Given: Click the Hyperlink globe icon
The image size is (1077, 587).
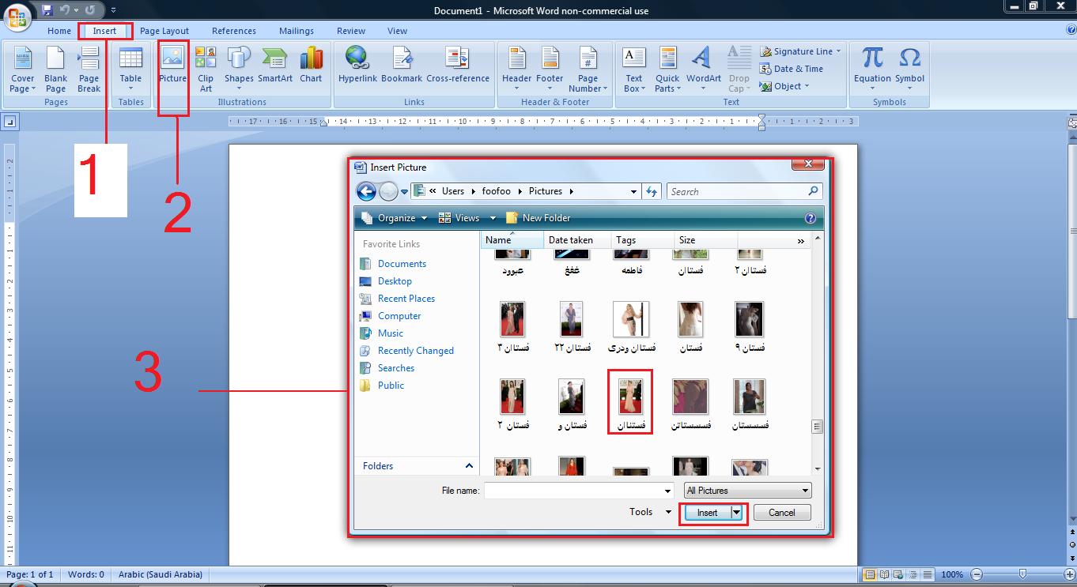Looking at the screenshot, I should click(357, 58).
